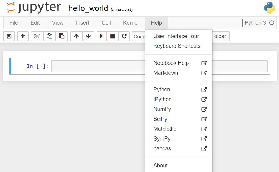Restart the kernel using circular arrow icon
The width and height of the screenshot is (279, 172).
pos(124,36)
